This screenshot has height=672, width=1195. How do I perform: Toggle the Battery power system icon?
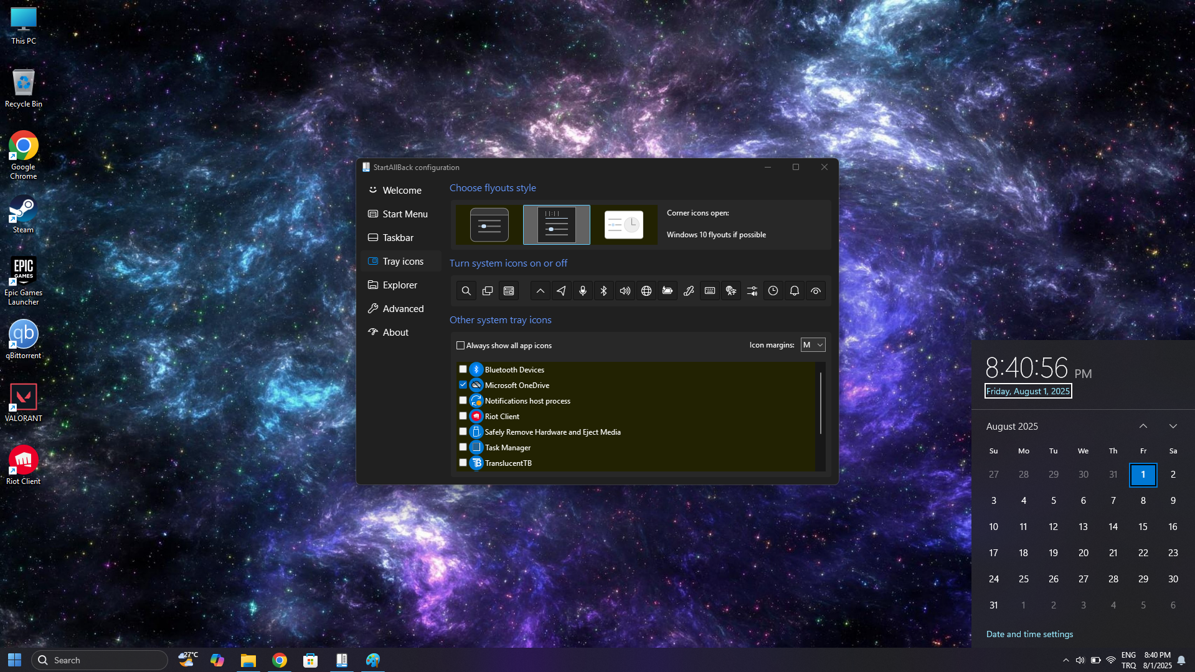click(668, 291)
